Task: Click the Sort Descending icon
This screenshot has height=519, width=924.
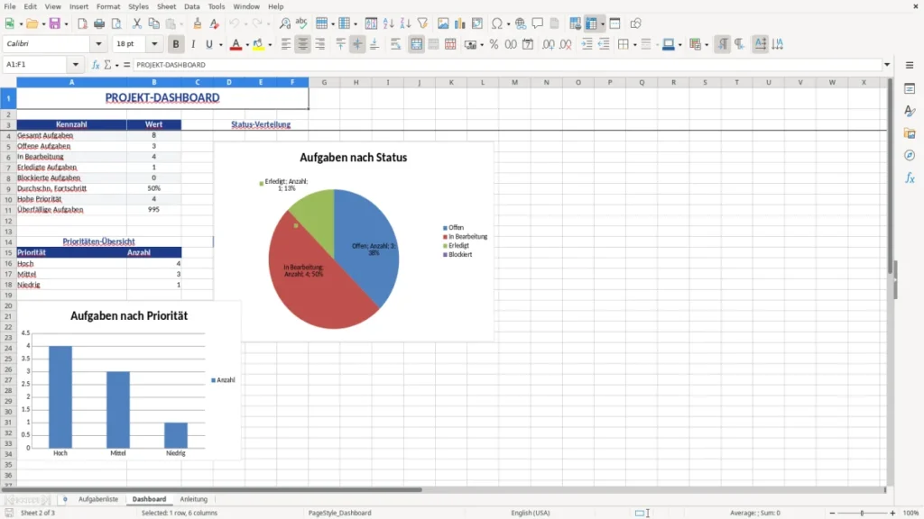Action: [x=405, y=23]
